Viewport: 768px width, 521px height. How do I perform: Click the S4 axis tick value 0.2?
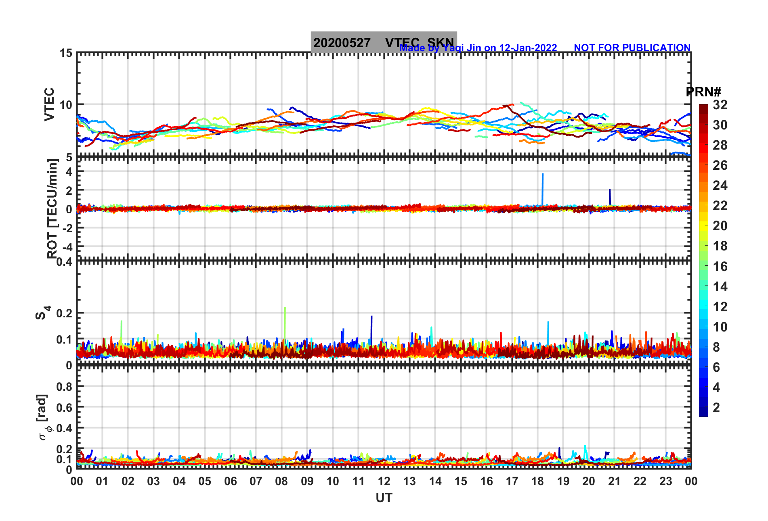65,313
